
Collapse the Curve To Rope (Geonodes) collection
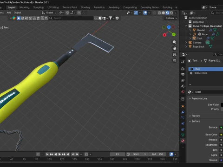(186, 26)
